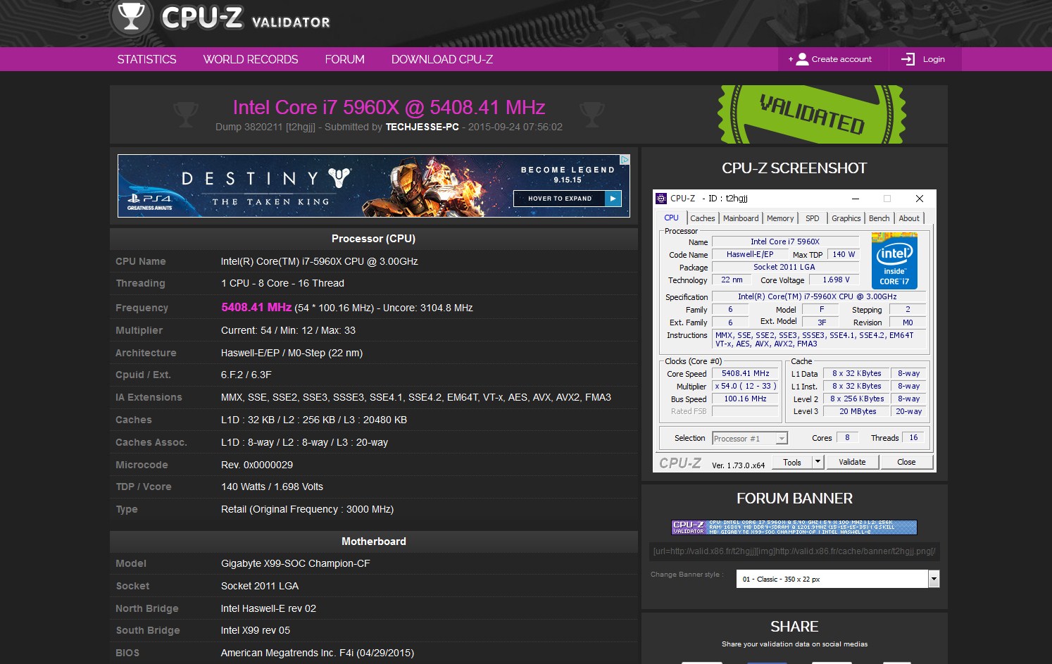Click the Intel X99 rev 05 value
This screenshot has width=1052, height=664.
point(256,630)
